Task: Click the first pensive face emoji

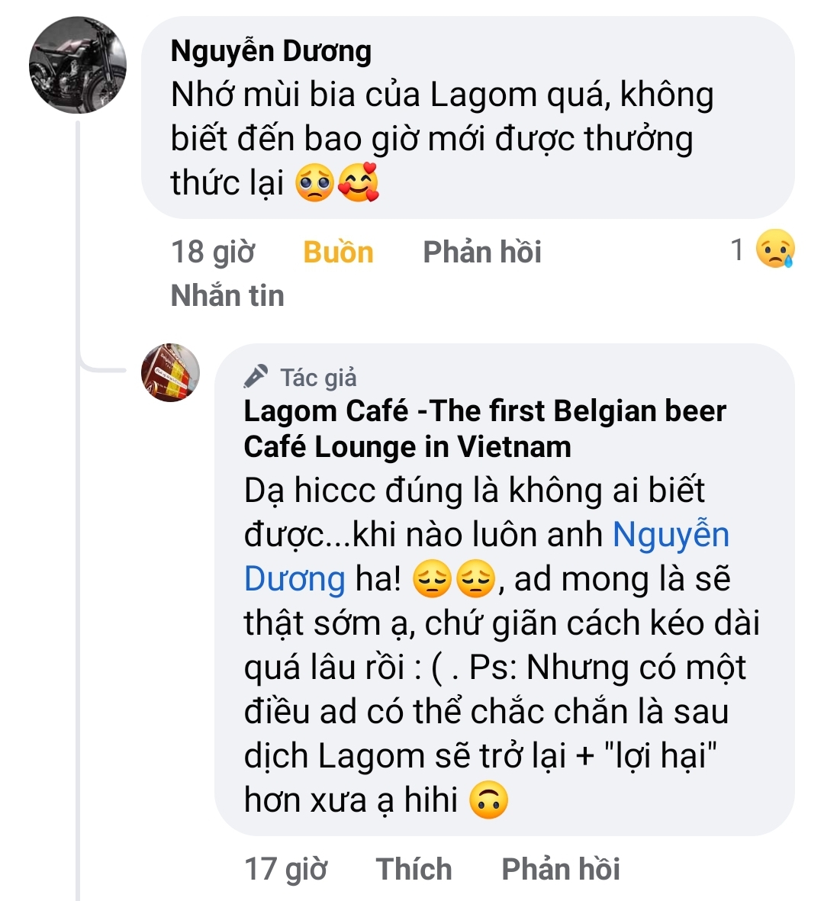Action: (x=433, y=580)
